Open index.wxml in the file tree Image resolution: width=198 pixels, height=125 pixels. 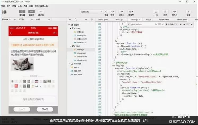point(82,39)
